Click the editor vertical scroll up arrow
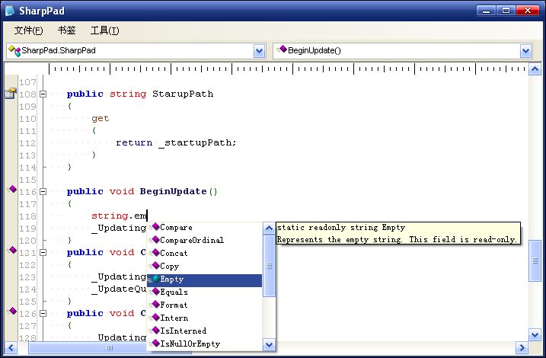The image size is (546, 358). 535,69
